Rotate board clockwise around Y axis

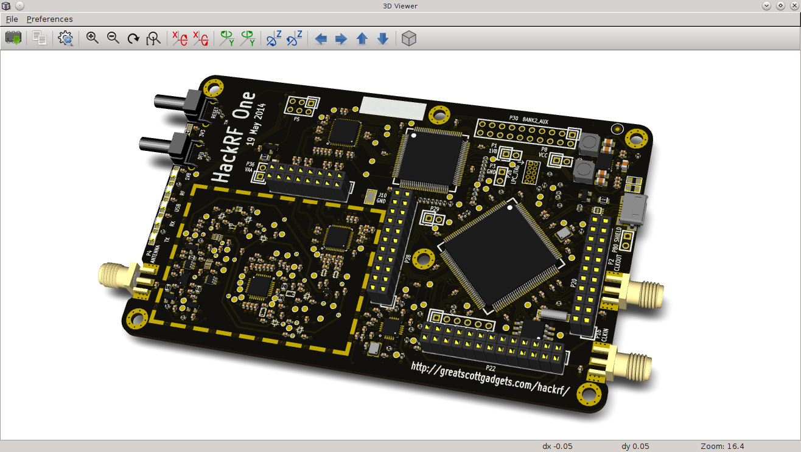(226, 38)
